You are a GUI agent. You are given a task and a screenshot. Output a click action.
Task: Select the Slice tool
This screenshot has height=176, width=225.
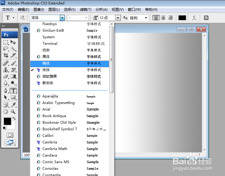pos(13,55)
